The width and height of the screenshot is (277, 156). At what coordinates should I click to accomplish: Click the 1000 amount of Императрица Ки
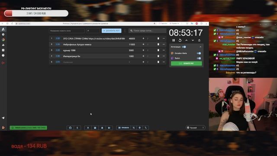pos(131,56)
